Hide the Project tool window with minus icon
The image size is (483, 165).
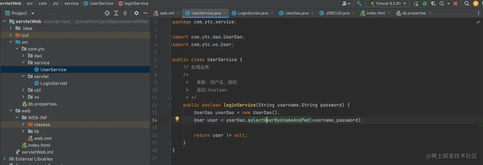click(x=145, y=13)
